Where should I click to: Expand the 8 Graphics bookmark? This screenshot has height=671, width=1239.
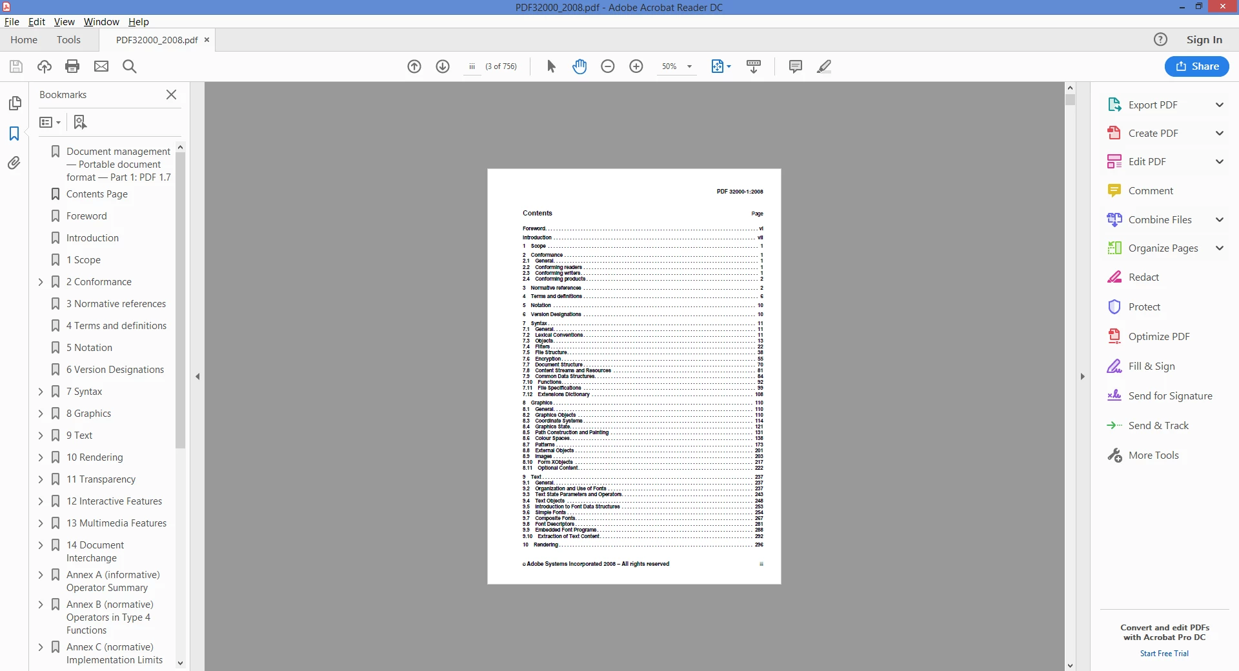point(41,414)
